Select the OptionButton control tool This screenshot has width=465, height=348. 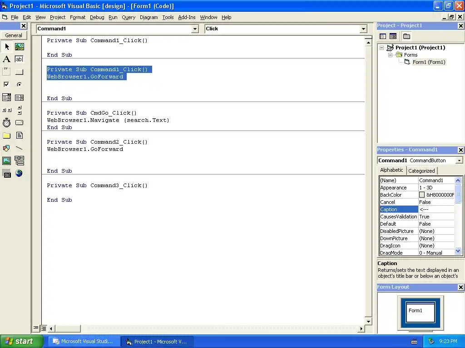click(19, 84)
